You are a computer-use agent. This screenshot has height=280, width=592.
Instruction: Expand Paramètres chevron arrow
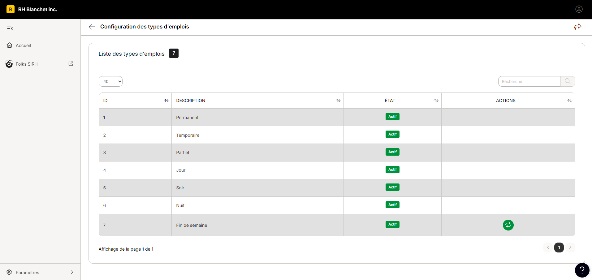72,272
